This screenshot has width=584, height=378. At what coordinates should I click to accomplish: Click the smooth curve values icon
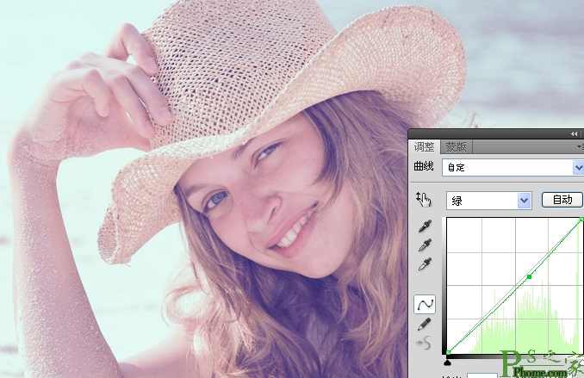(424, 343)
